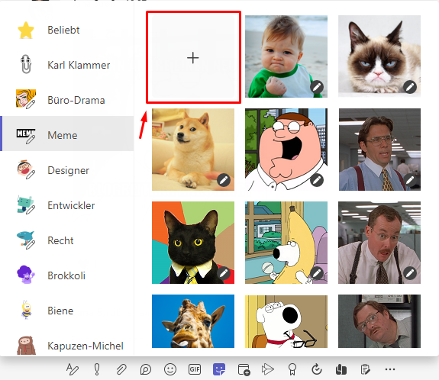Click the yellow star icon beside Beliebt
Image resolution: width=439 pixels, height=380 pixels.
pyautogui.click(x=26, y=30)
